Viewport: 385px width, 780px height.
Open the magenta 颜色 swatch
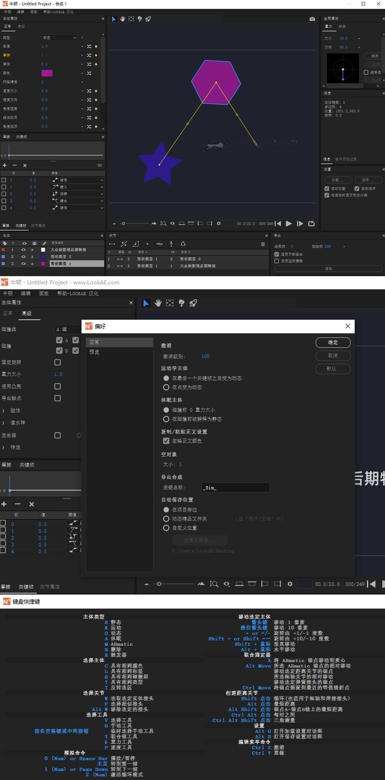[47, 73]
